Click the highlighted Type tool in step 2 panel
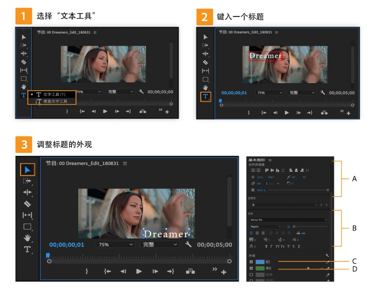The image size is (373, 291). click(205, 96)
